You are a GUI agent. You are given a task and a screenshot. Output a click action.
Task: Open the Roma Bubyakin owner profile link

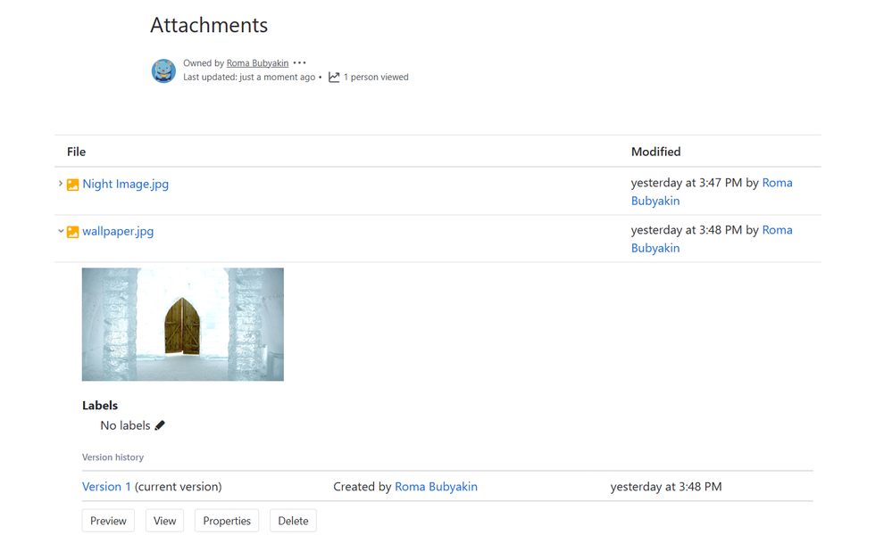point(257,63)
